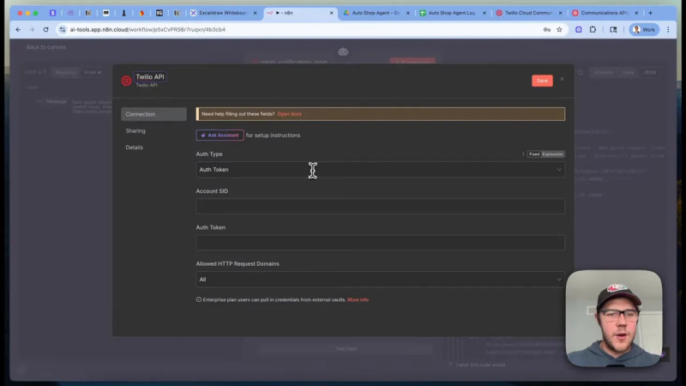Screen dimensions: 686x386
Task: View site information icon
Action: pyautogui.click(x=63, y=30)
